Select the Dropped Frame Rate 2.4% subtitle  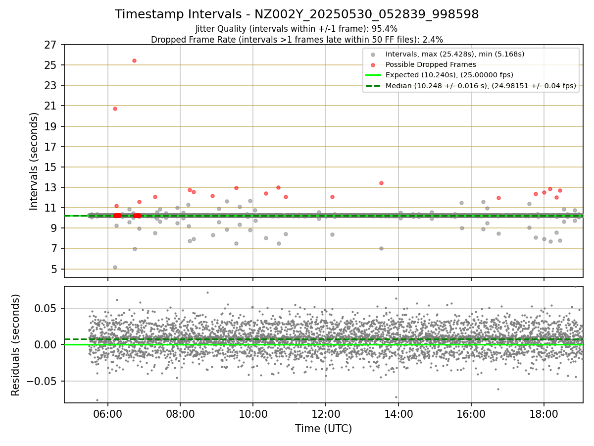297,39
